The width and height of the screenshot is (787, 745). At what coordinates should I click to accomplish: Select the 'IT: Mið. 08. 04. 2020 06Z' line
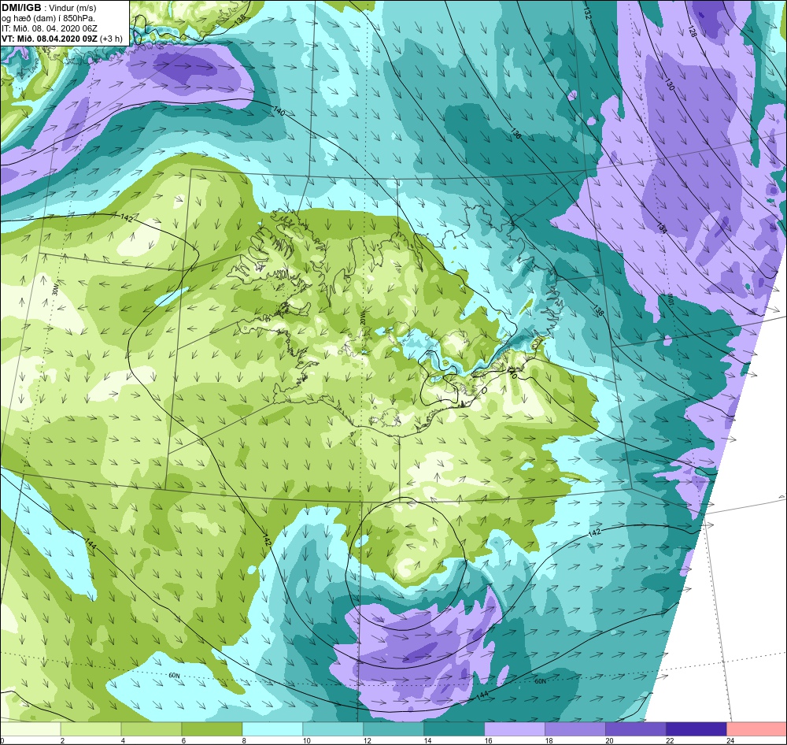49,28
